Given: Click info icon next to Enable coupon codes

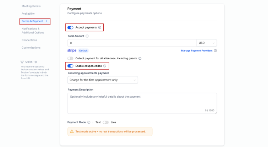Looking at the screenshot, I should 105,66.
